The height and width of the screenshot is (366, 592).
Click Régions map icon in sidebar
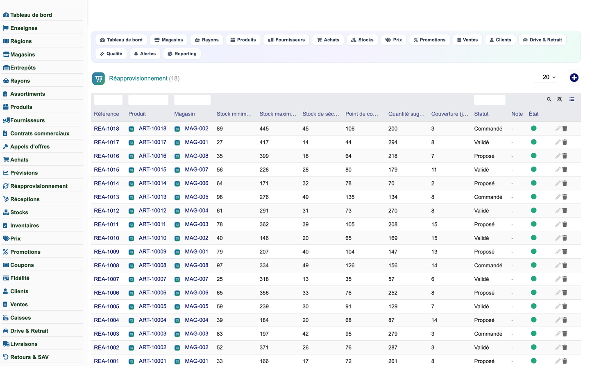[x=6, y=41]
